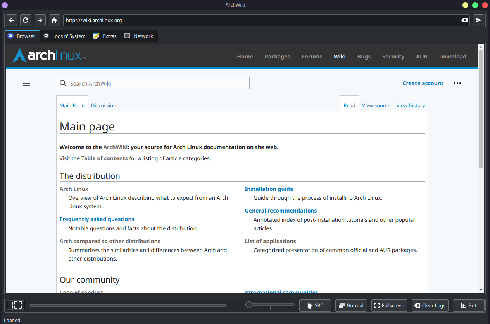
Task: Reload the page with the refresh icon
Action: [x=26, y=20]
